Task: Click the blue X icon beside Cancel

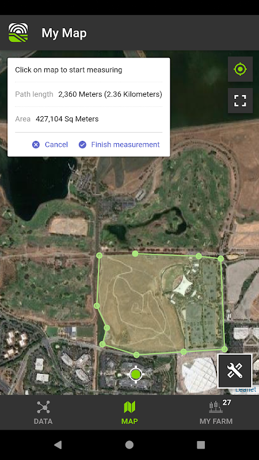Action: pyautogui.click(x=36, y=145)
